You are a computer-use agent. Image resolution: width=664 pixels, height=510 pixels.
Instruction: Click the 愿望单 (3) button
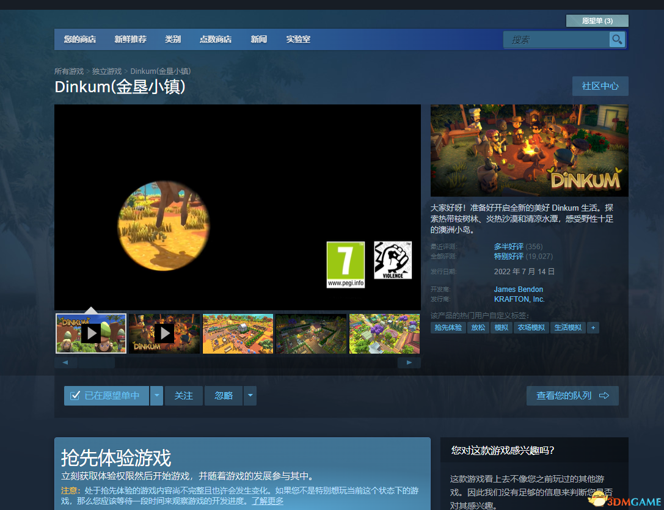(x=597, y=21)
